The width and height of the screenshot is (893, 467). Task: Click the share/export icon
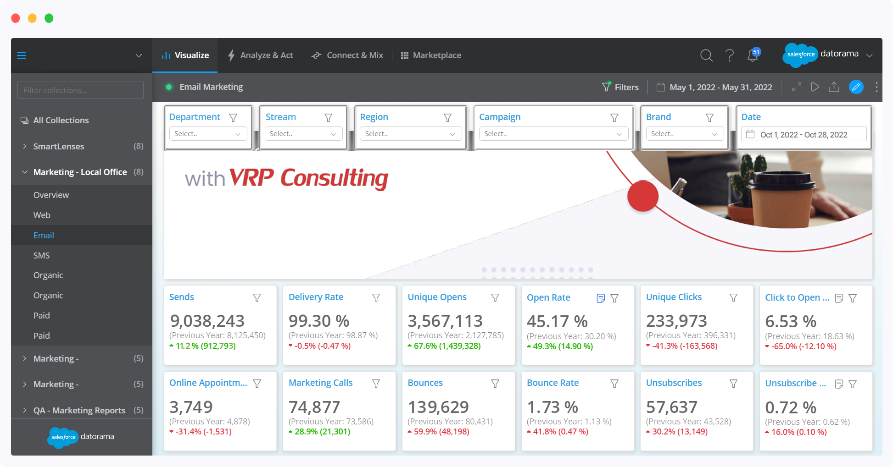pos(834,87)
